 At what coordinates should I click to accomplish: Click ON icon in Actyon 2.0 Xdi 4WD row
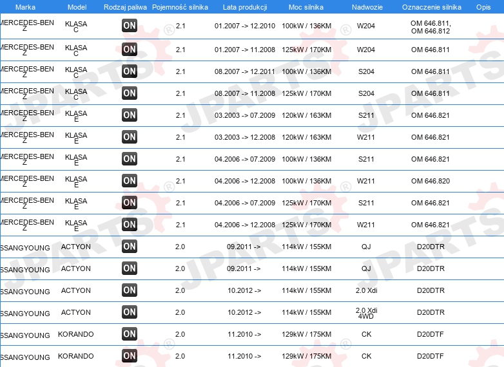[x=130, y=312]
